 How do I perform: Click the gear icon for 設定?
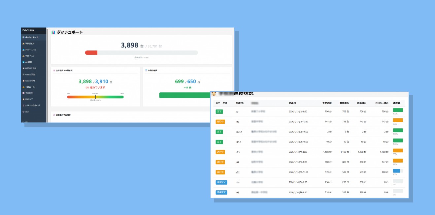(23, 112)
